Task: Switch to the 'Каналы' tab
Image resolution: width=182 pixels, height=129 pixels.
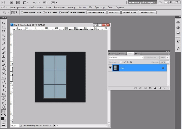Action: (122, 54)
